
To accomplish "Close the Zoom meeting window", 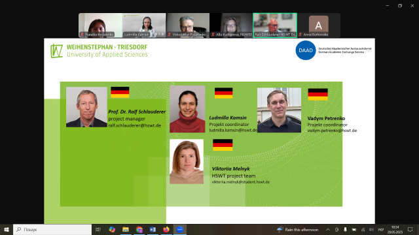I will click(412, 6).
